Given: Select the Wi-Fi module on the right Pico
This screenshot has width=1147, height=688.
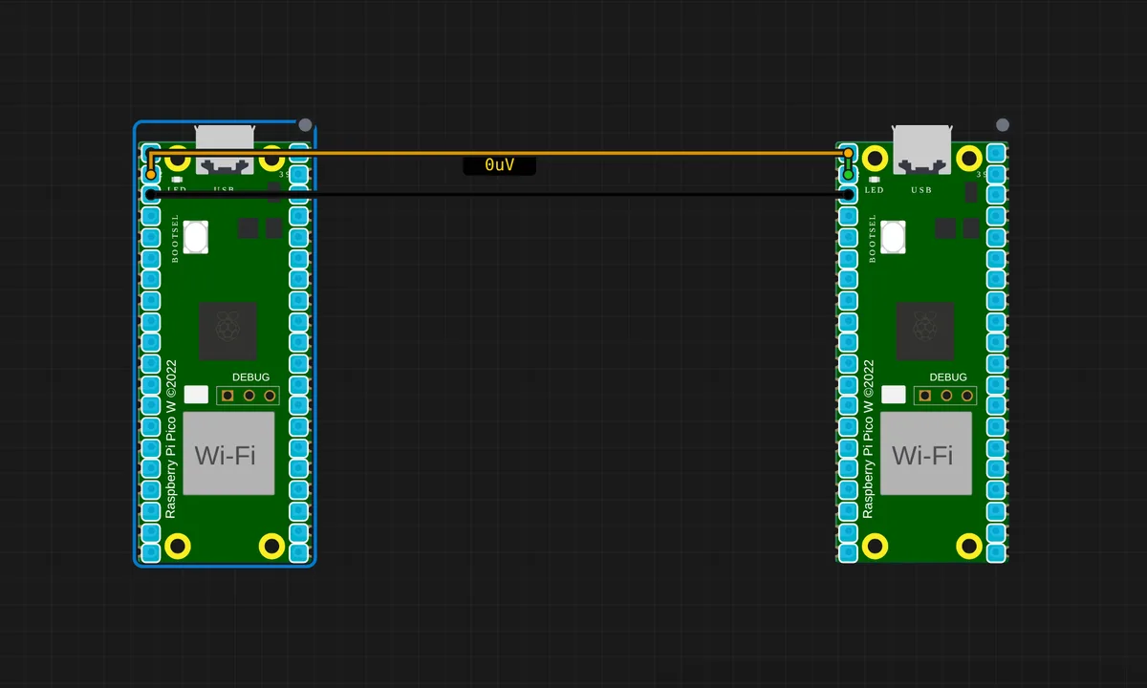Looking at the screenshot, I should [x=926, y=454].
